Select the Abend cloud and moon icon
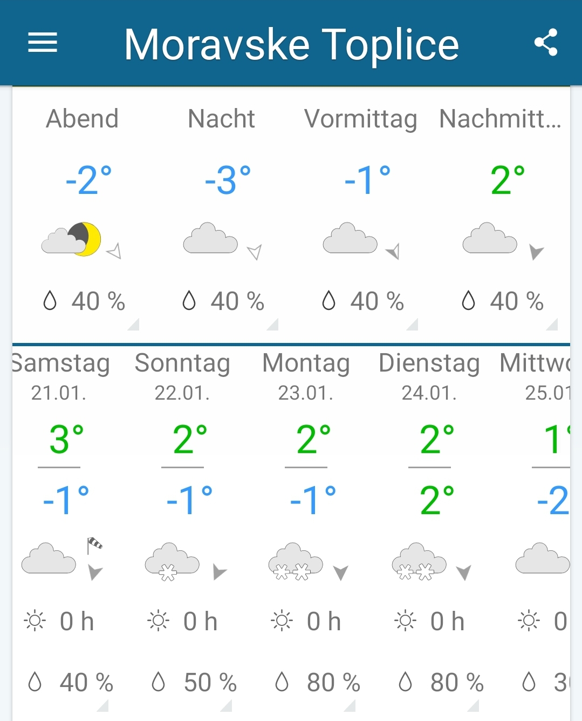This screenshot has width=582, height=721. point(71,239)
